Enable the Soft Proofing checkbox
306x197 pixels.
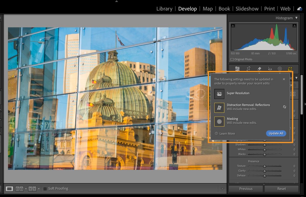pos(45,189)
